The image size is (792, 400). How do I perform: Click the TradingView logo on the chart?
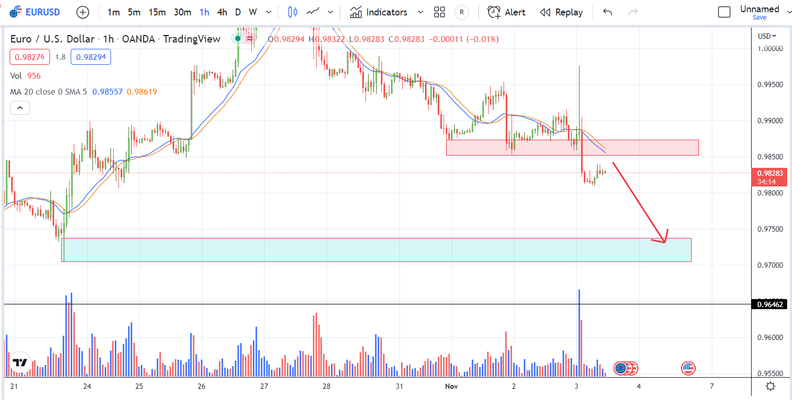point(20,363)
